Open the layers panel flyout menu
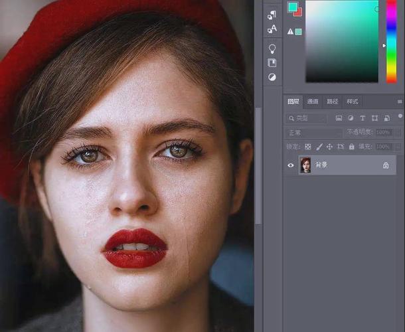The height and width of the screenshot is (332, 405). pos(400,102)
